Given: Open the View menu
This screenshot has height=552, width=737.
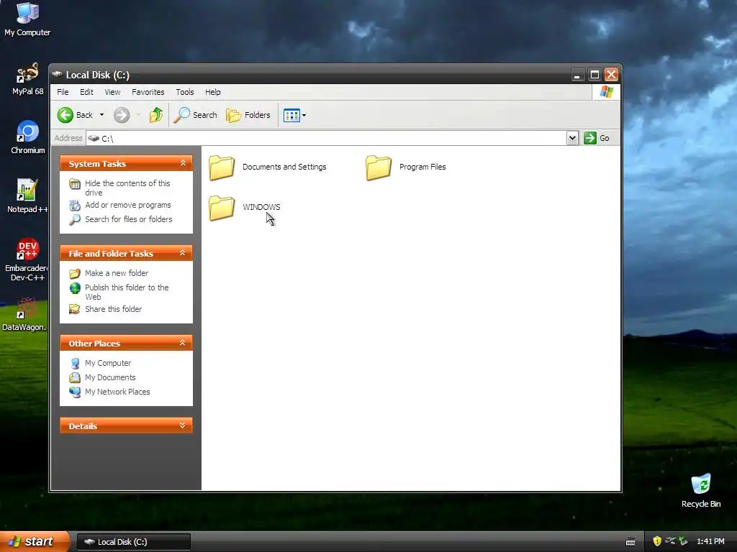Looking at the screenshot, I should point(112,92).
